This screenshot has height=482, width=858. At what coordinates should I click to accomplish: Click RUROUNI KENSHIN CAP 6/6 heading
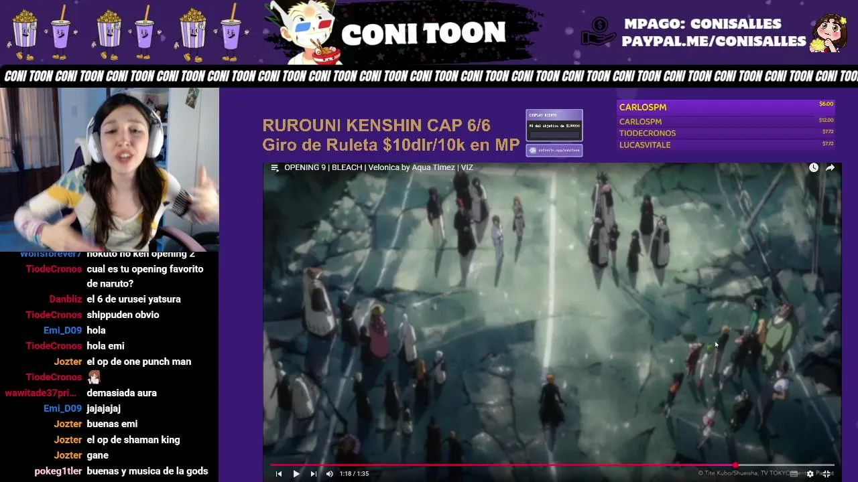[x=376, y=125]
